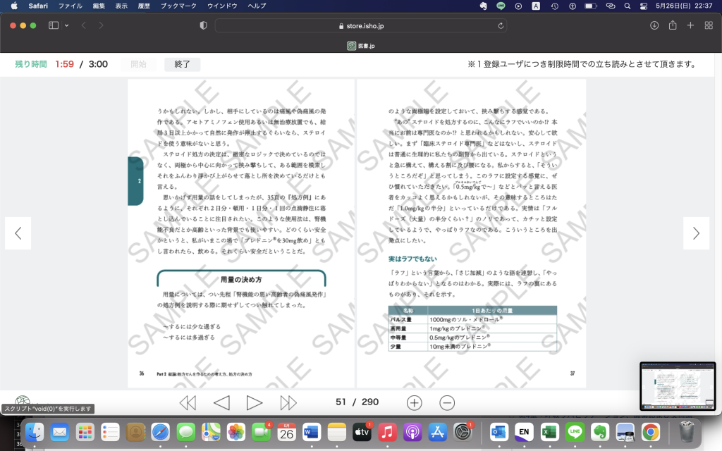Open the Safari share icon

673,25
